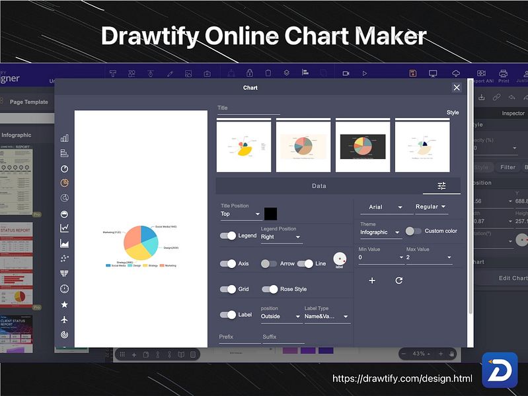Open the layers icon in top toolbar
This screenshot has height=396, width=528.
(287, 73)
